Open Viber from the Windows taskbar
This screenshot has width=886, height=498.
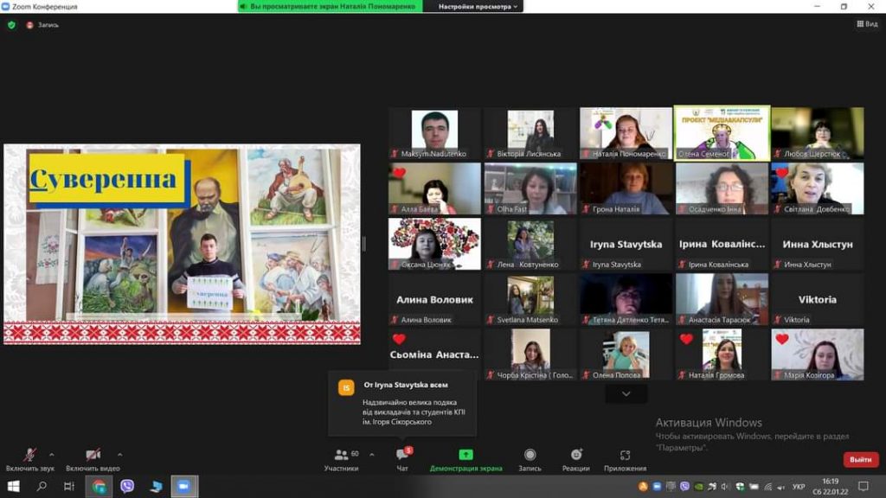click(127, 486)
